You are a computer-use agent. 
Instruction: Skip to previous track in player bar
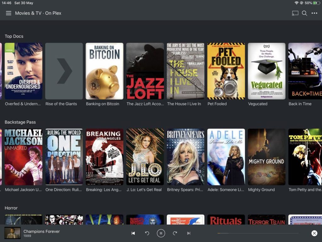coord(133,233)
